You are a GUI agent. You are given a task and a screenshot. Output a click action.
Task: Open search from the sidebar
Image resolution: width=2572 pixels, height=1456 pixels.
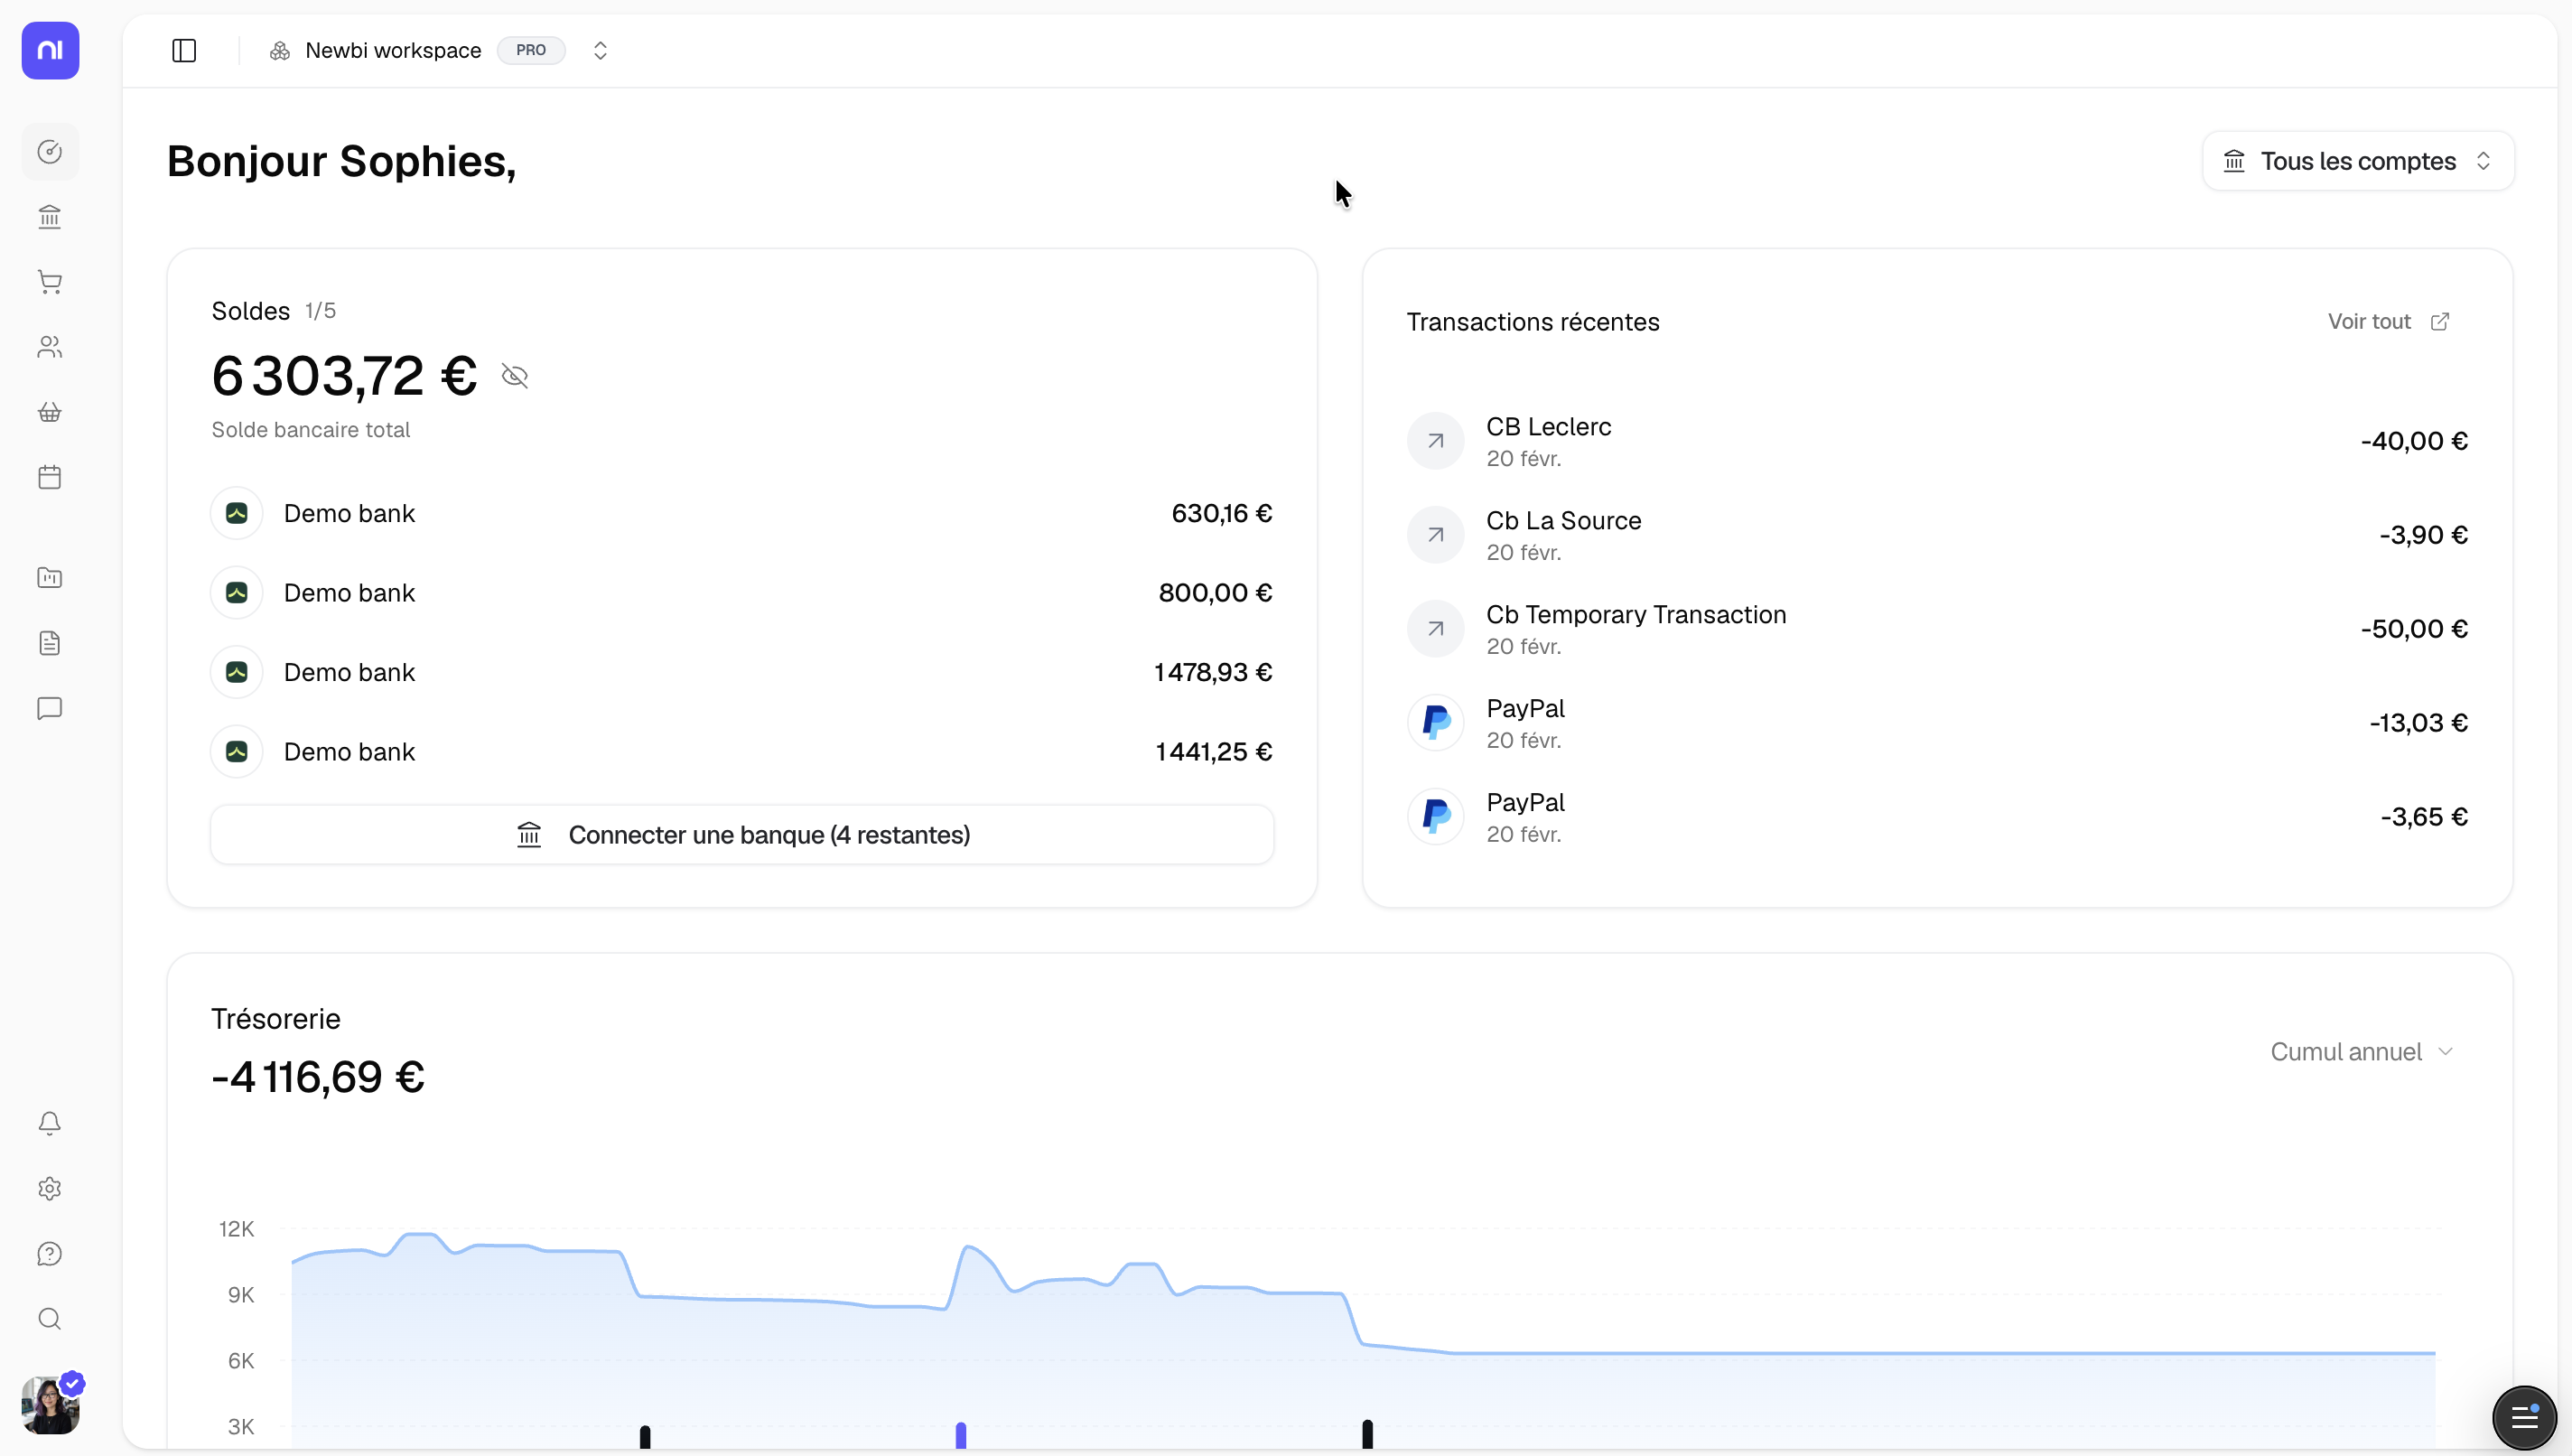click(x=50, y=1319)
